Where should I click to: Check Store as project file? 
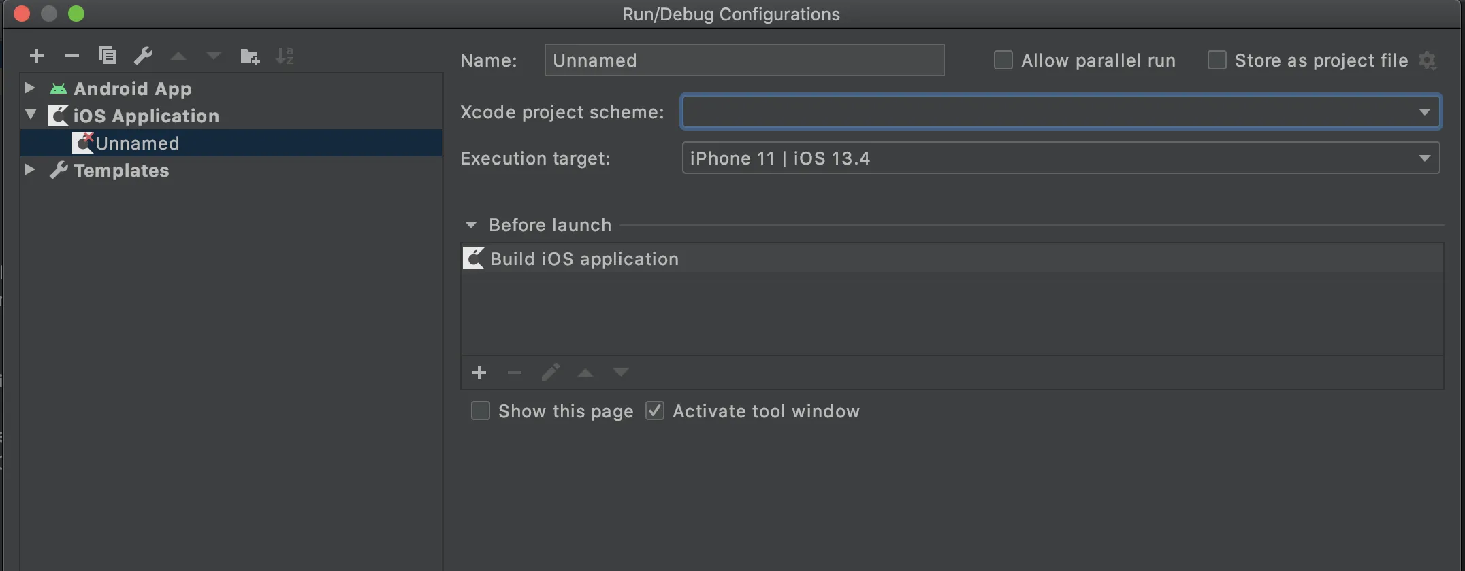(x=1217, y=60)
